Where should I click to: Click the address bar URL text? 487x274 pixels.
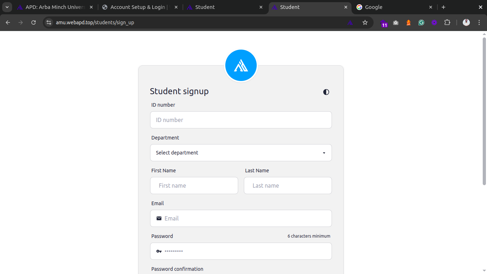tap(95, 22)
